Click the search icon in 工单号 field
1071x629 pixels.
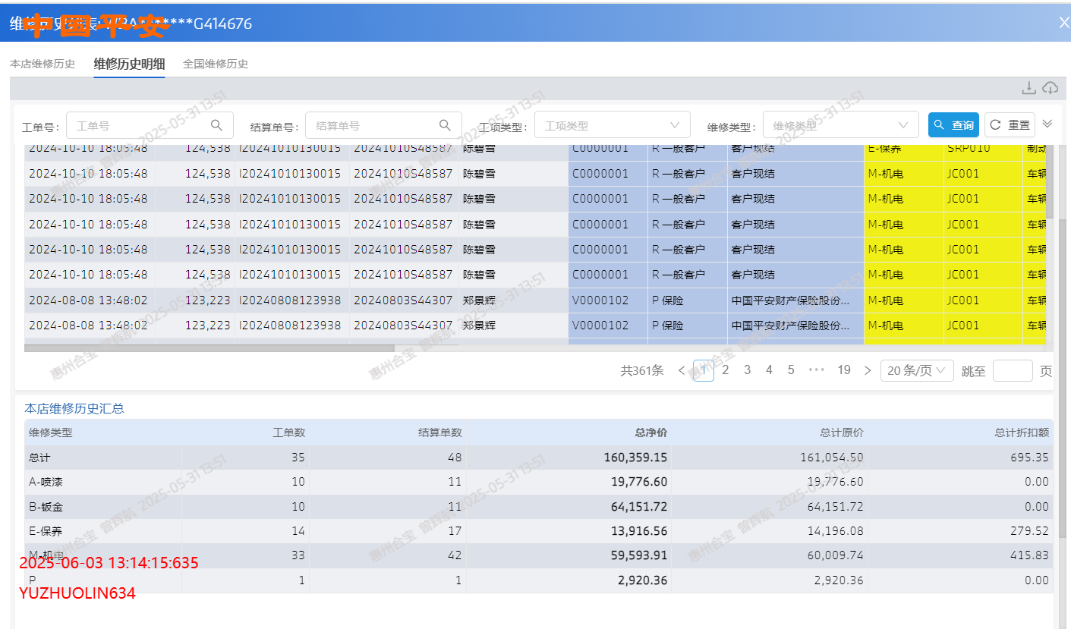coord(216,125)
